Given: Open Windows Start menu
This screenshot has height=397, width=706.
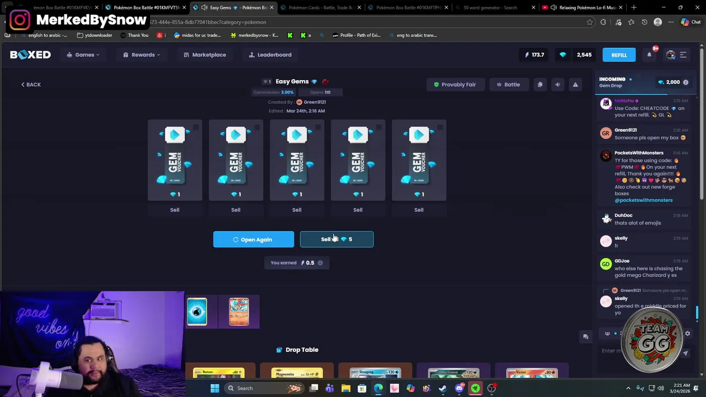Looking at the screenshot, I should [x=215, y=388].
